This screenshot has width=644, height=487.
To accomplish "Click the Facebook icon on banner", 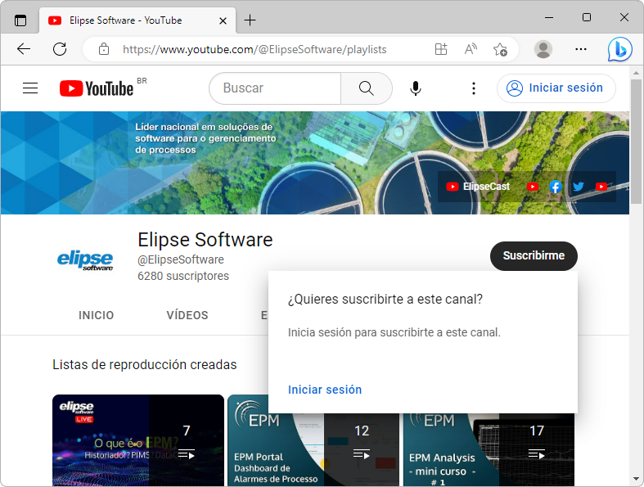I will pos(556,187).
